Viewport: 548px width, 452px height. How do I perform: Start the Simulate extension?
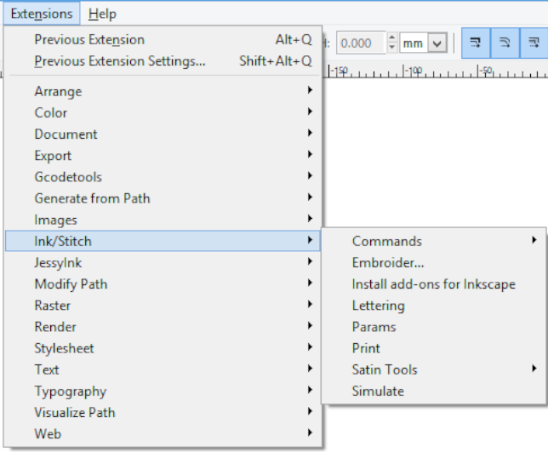(378, 392)
